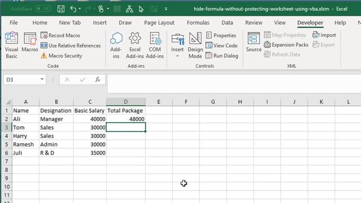
Task: Switch to the Insert tab
Action: pos(100,23)
